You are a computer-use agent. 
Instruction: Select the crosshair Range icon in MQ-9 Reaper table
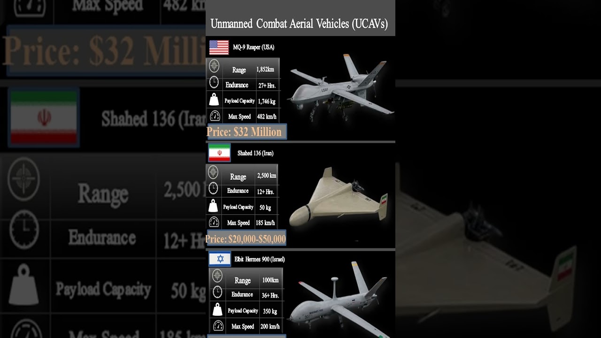(214, 66)
